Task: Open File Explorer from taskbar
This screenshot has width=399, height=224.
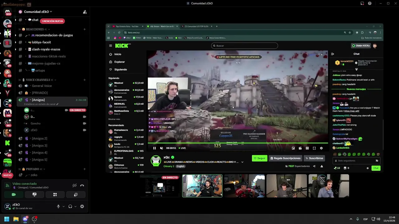Action: tap(16, 219)
